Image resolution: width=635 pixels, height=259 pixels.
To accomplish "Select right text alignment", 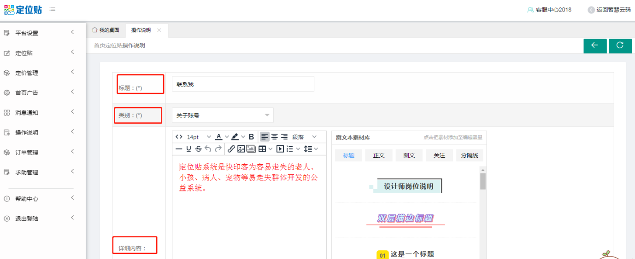I will [284, 137].
